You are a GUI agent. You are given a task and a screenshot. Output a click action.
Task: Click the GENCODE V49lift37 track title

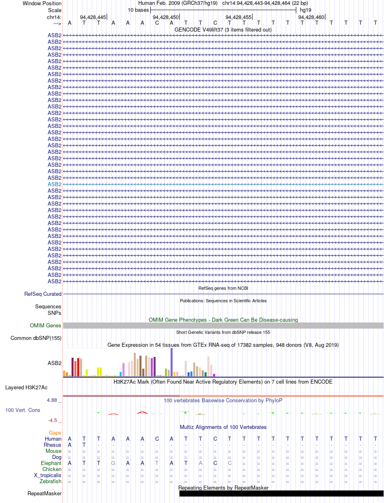pos(223,30)
